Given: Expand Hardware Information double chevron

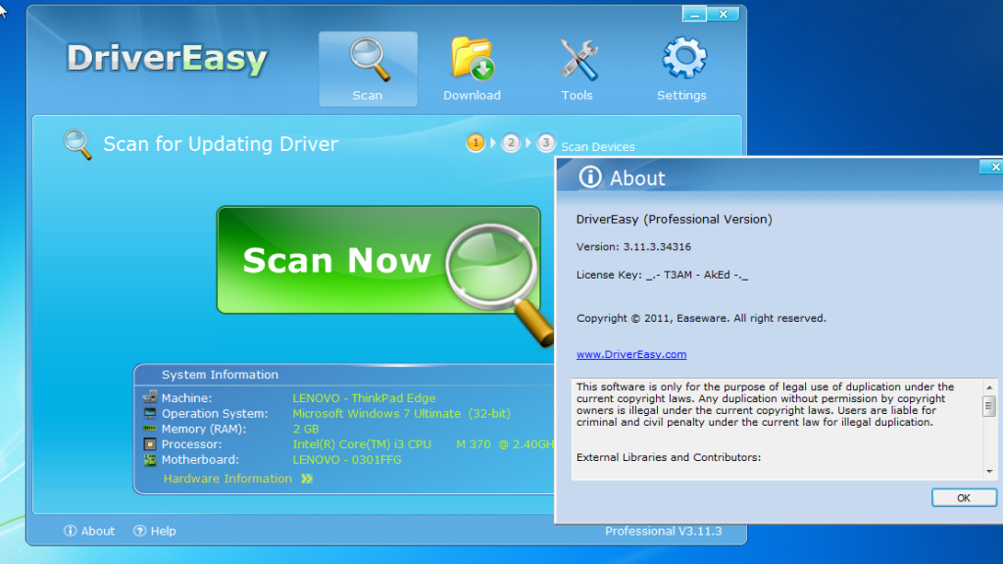Looking at the screenshot, I should point(307,479).
